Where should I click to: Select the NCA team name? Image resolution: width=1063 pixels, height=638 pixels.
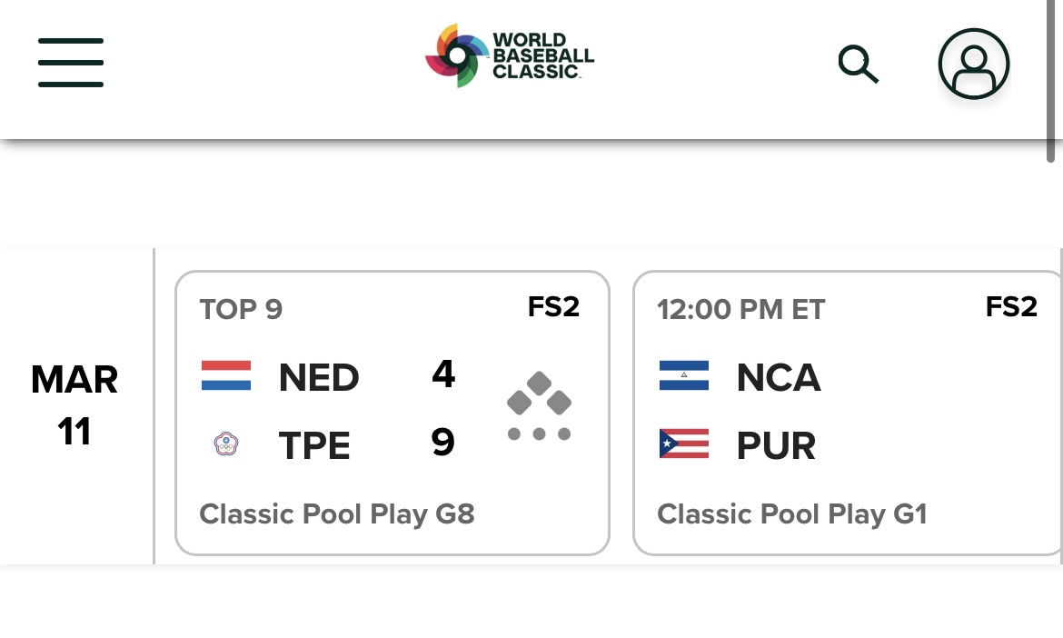(x=779, y=377)
